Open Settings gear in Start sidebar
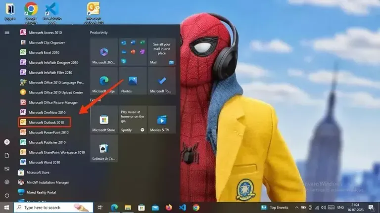 [x=7, y=182]
